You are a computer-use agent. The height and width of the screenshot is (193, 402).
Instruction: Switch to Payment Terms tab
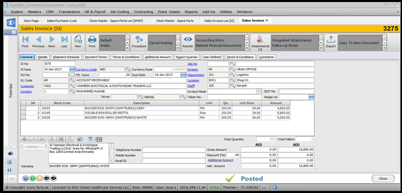click(x=96, y=57)
